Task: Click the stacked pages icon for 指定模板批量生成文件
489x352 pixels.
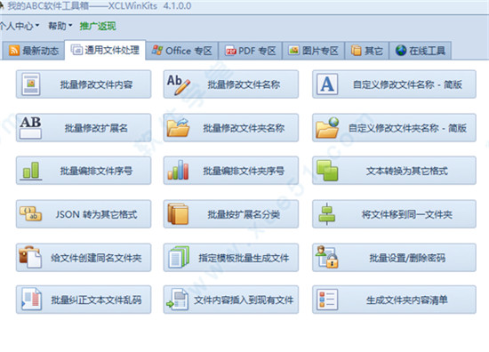Action: pyautogui.click(x=179, y=257)
